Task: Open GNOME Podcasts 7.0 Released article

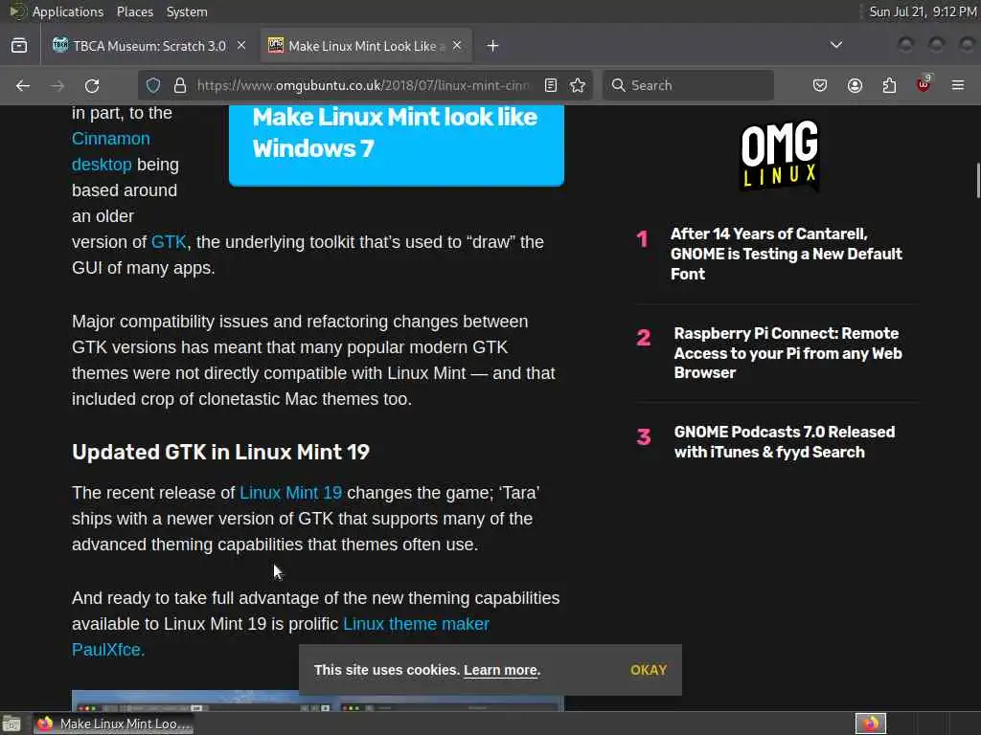Action: coord(784,442)
